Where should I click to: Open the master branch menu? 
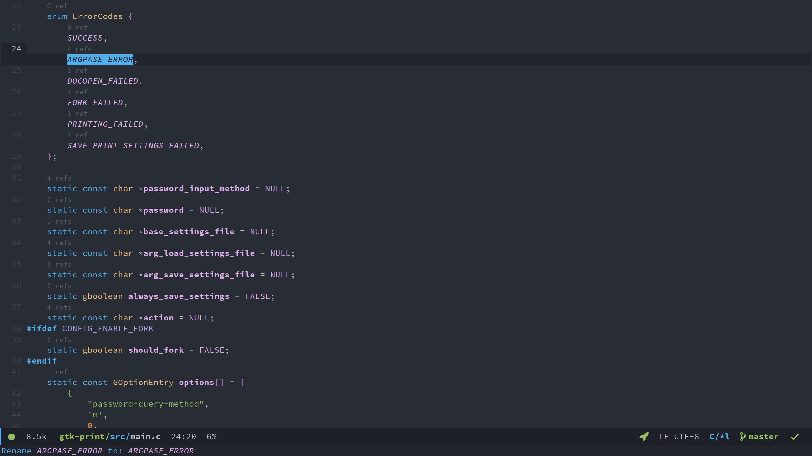tap(763, 437)
